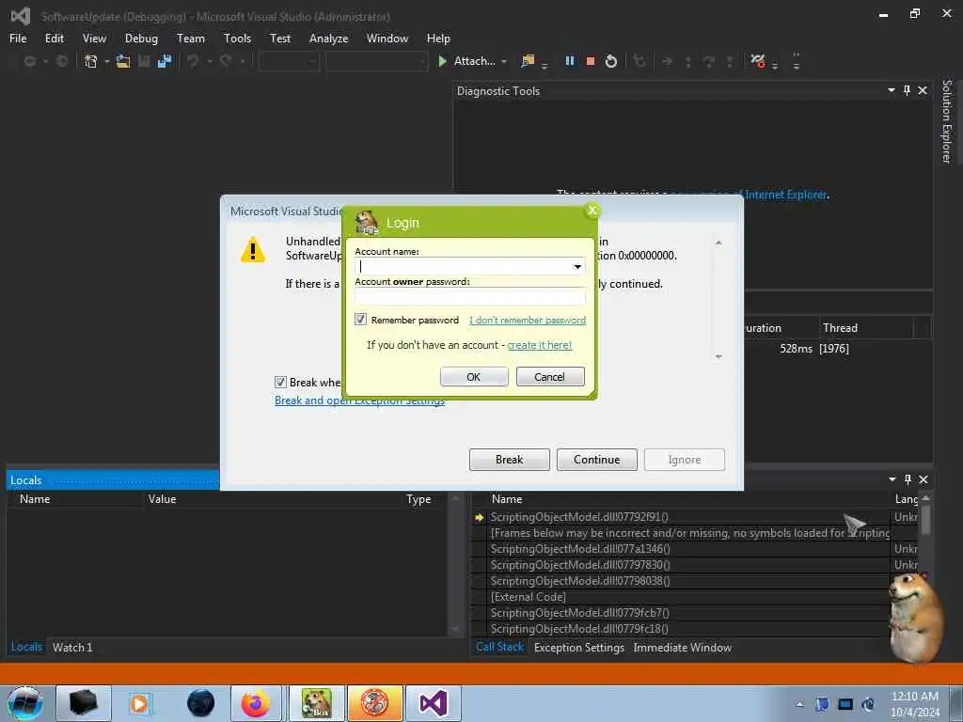Screen dimensions: 963x722
Task: Click the Break button in the exception dialog
Action: tap(509, 459)
